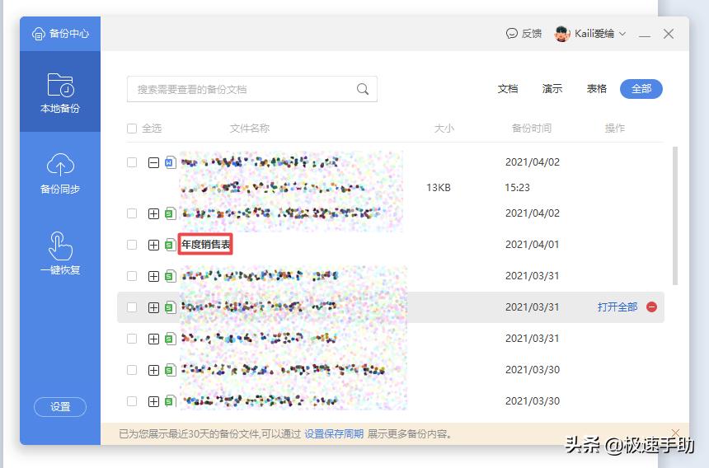709x468 pixels.
Task: Click the 设置 button in sidebar
Action: point(60,406)
